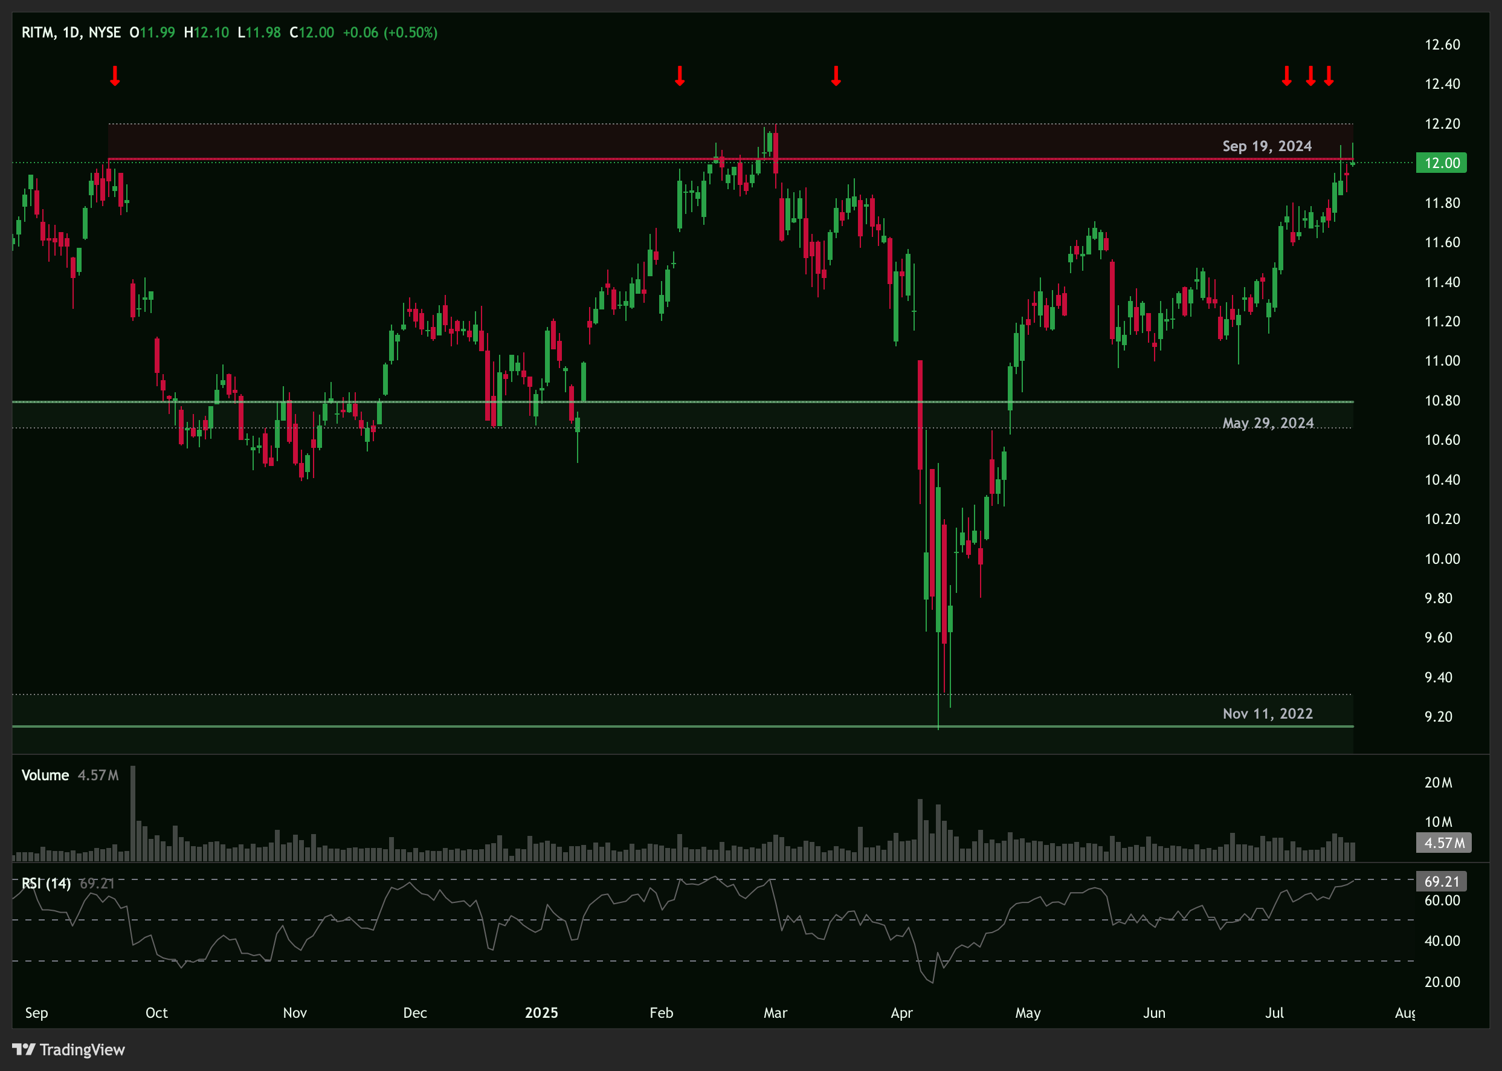Image resolution: width=1502 pixels, height=1071 pixels.
Task: Click the middle of three July red arrows
Action: point(1310,76)
